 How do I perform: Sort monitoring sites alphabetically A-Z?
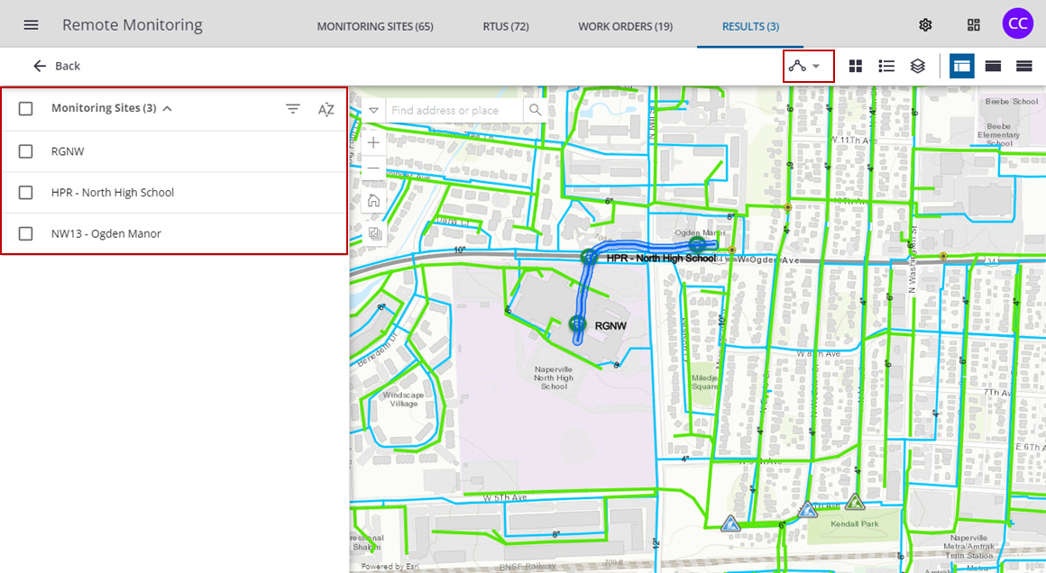(x=326, y=109)
